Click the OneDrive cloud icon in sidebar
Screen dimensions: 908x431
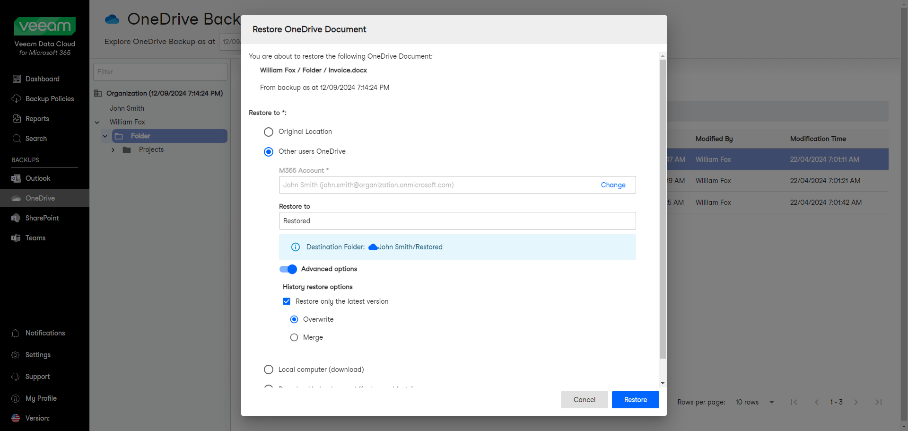pos(16,198)
